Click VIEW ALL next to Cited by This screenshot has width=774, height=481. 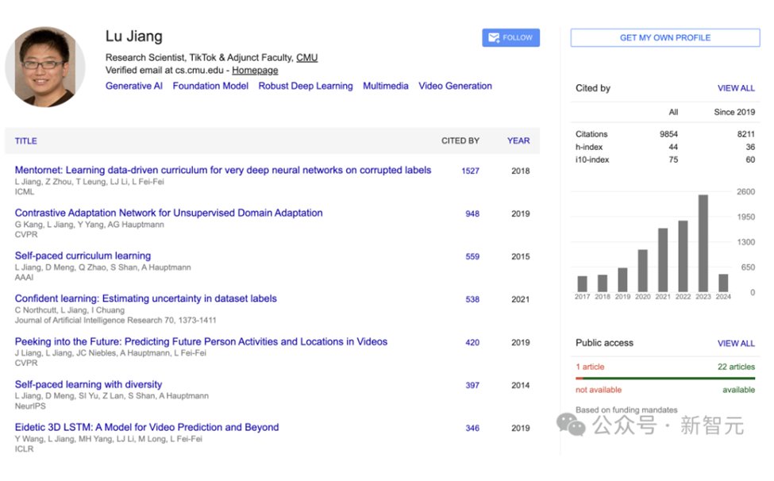tap(736, 88)
